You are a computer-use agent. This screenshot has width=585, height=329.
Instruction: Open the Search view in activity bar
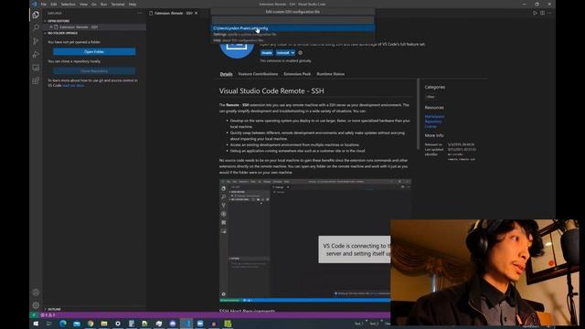(36, 28)
